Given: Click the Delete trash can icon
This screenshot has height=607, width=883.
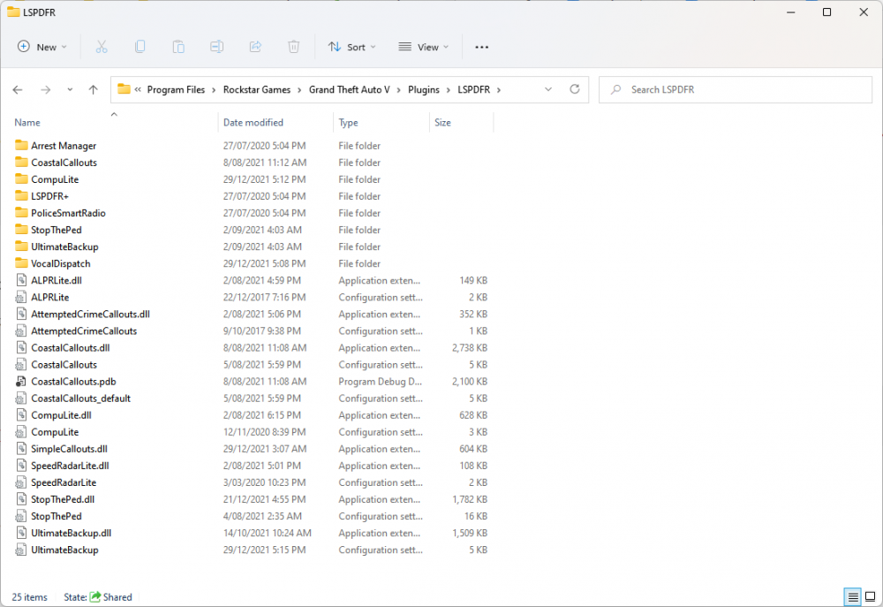Looking at the screenshot, I should pyautogui.click(x=294, y=47).
